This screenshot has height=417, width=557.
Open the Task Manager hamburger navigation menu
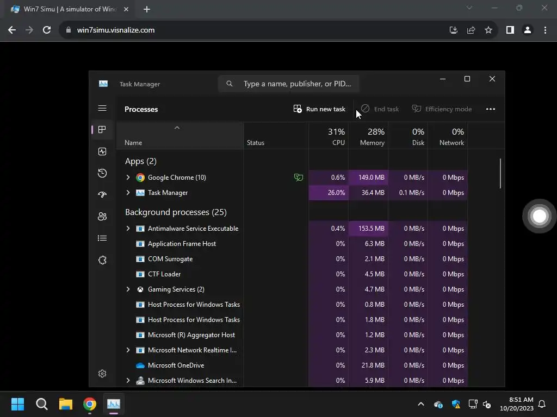102,108
